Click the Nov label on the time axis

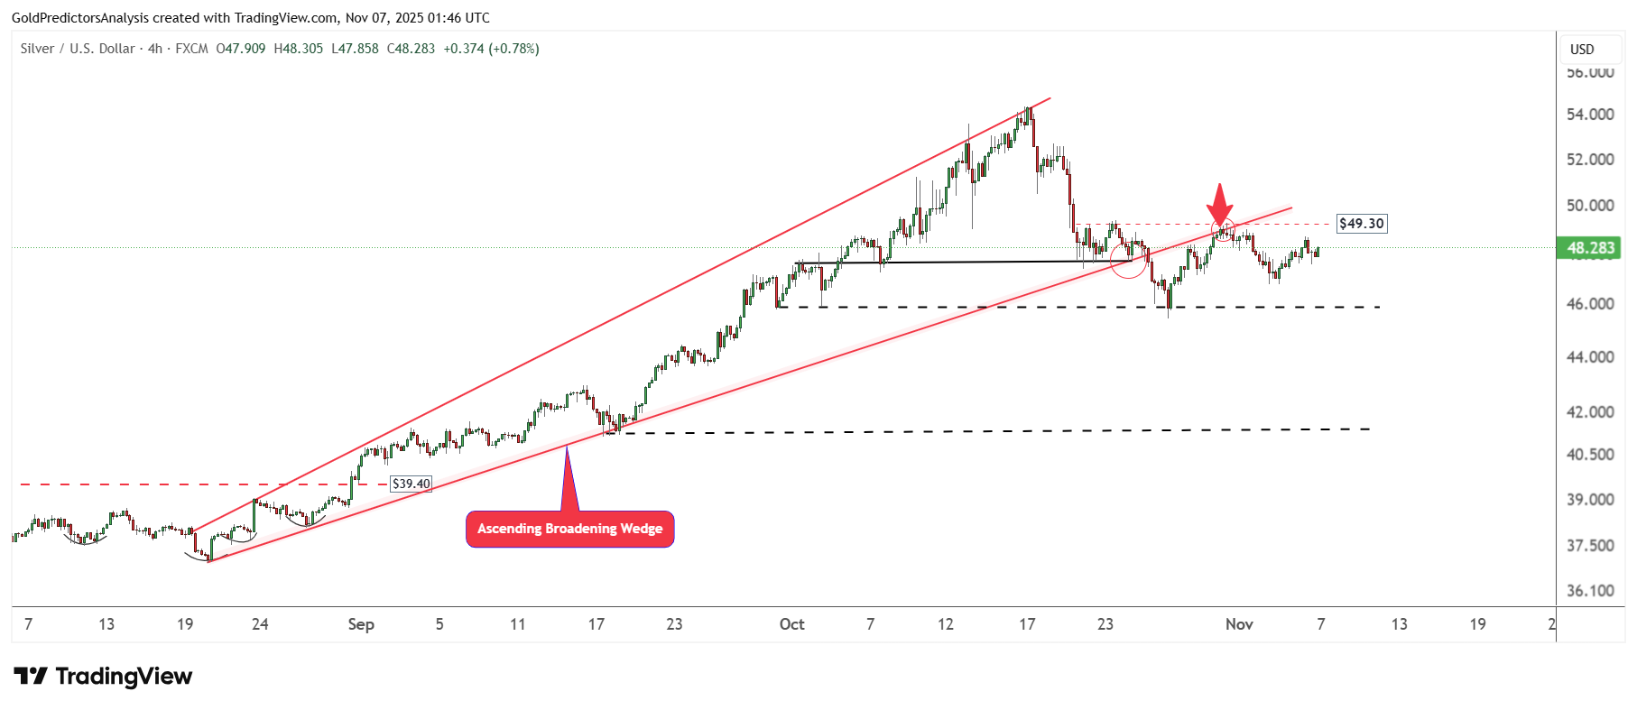coord(1239,624)
